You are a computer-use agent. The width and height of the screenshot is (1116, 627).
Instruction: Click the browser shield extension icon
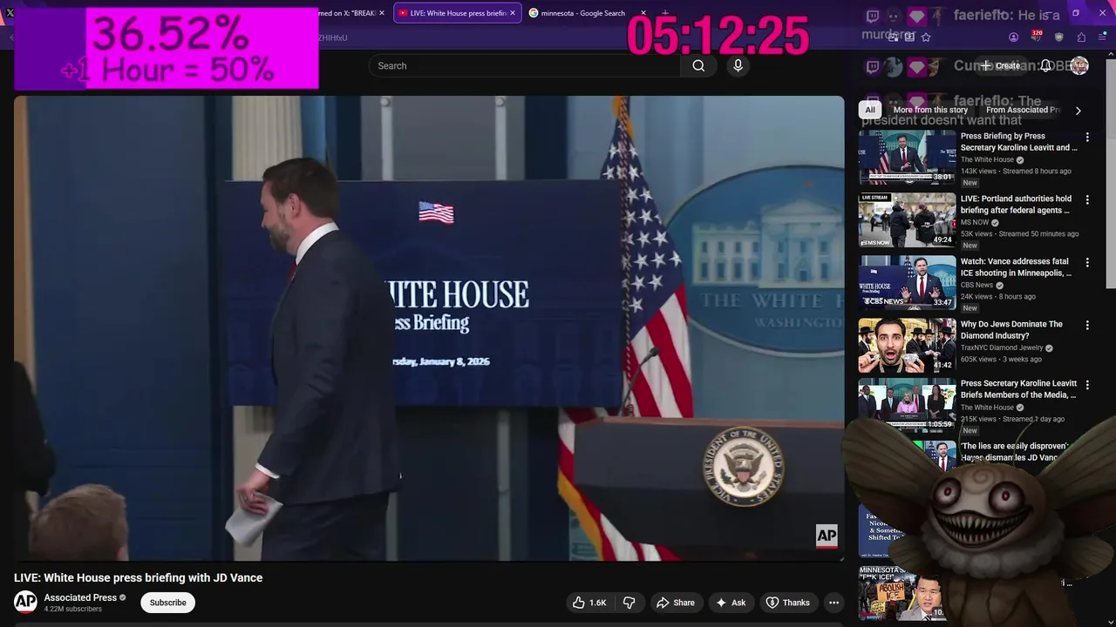point(1058,37)
